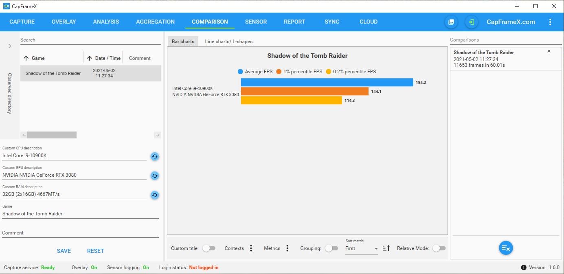Click the green login icon in header
This screenshot has height=274, width=564.
(x=472, y=22)
